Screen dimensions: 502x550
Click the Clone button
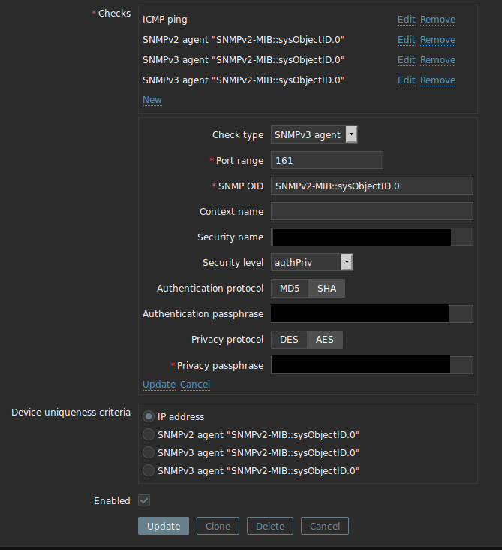click(x=218, y=526)
